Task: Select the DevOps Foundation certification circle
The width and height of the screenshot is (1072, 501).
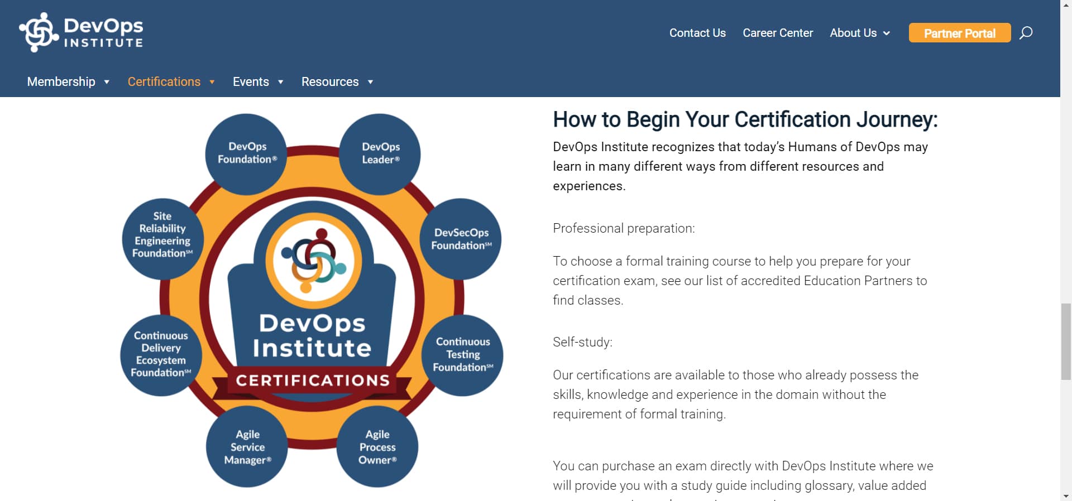Action: pyautogui.click(x=246, y=153)
